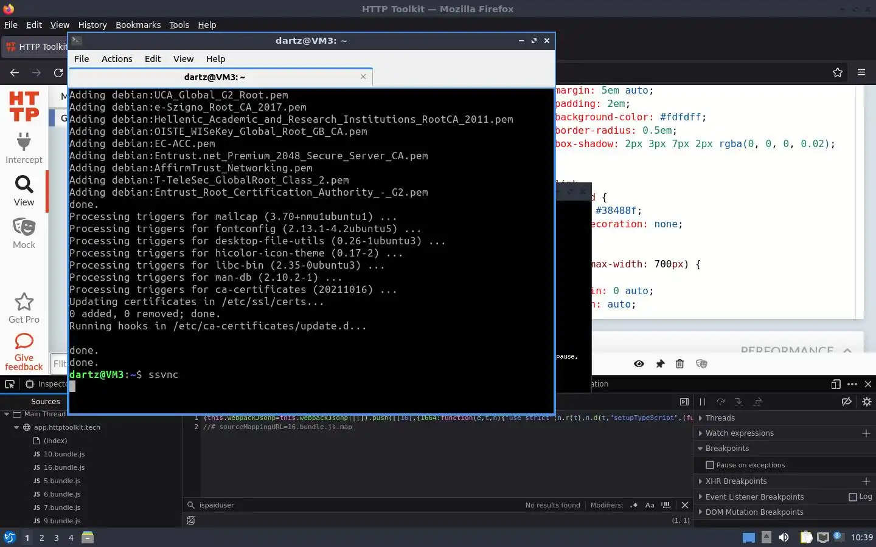The height and width of the screenshot is (547, 876).
Task: Open the volume control in system tray
Action: point(784,537)
